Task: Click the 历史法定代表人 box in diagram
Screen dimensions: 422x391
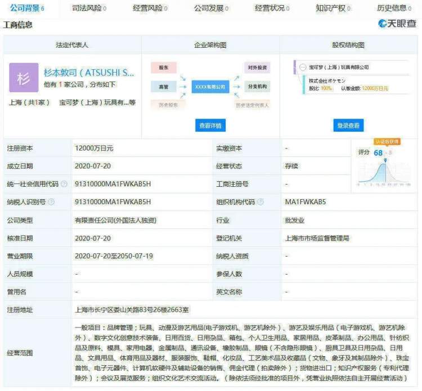Action: 252,105
